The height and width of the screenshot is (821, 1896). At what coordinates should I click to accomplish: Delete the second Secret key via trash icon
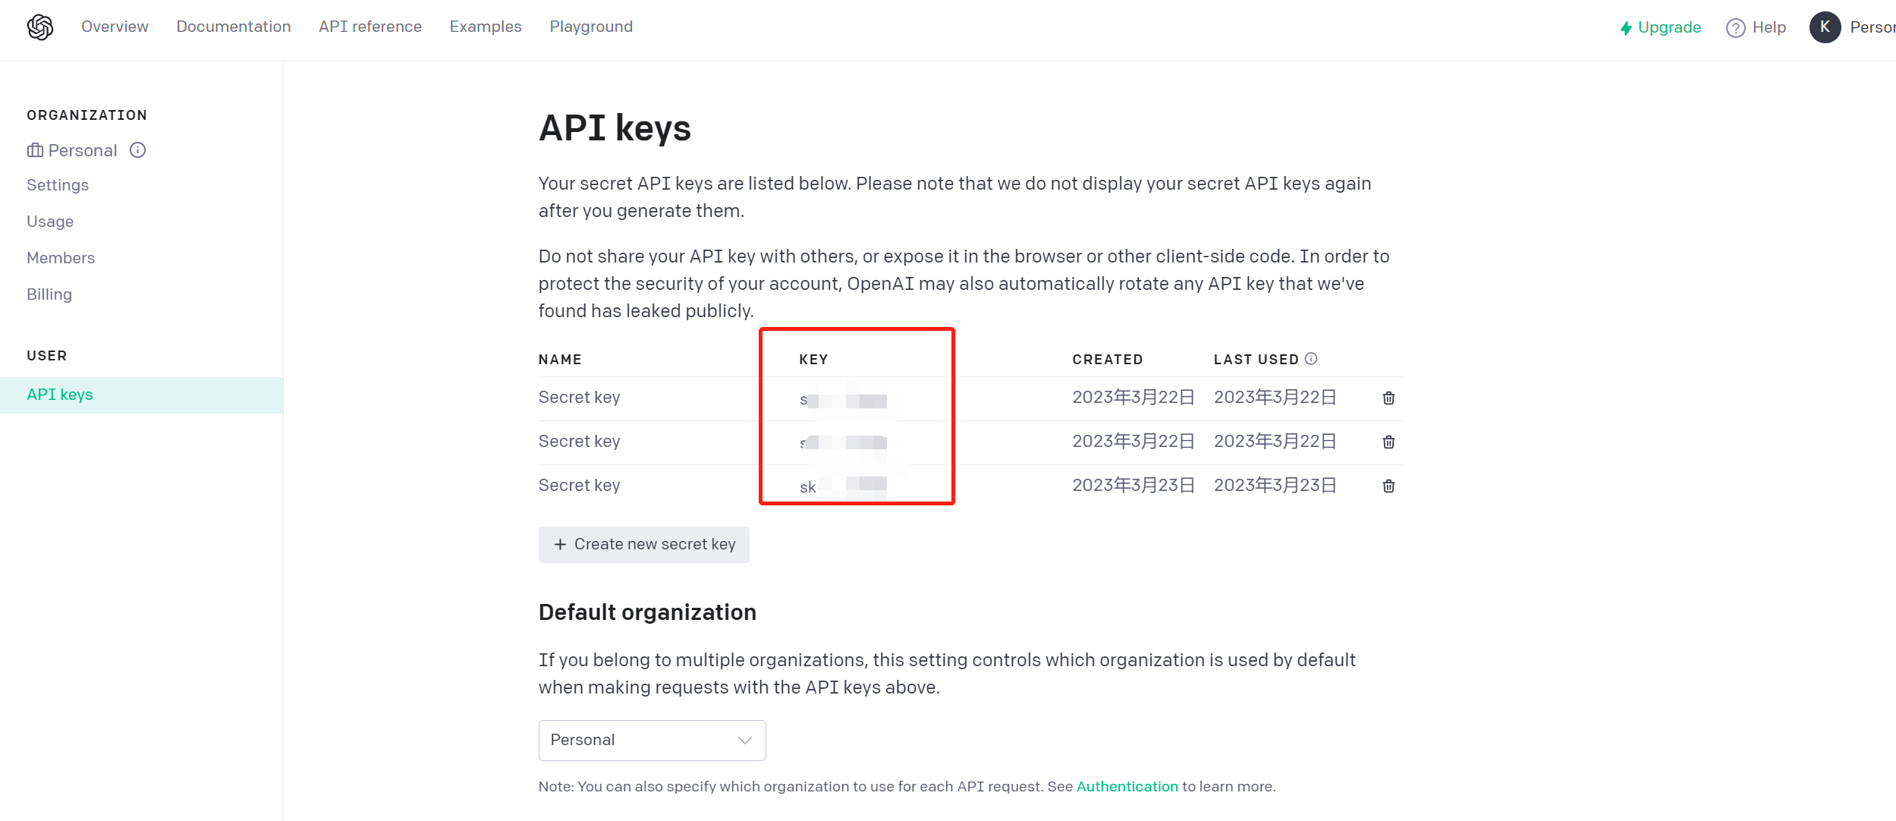click(1388, 442)
